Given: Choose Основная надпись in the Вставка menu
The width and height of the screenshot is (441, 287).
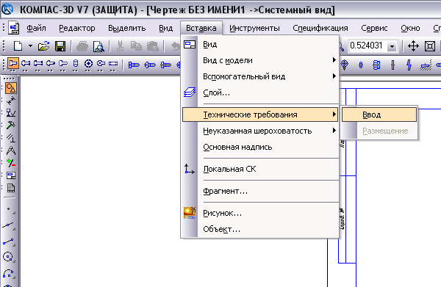Looking at the screenshot, I should coord(260,147).
